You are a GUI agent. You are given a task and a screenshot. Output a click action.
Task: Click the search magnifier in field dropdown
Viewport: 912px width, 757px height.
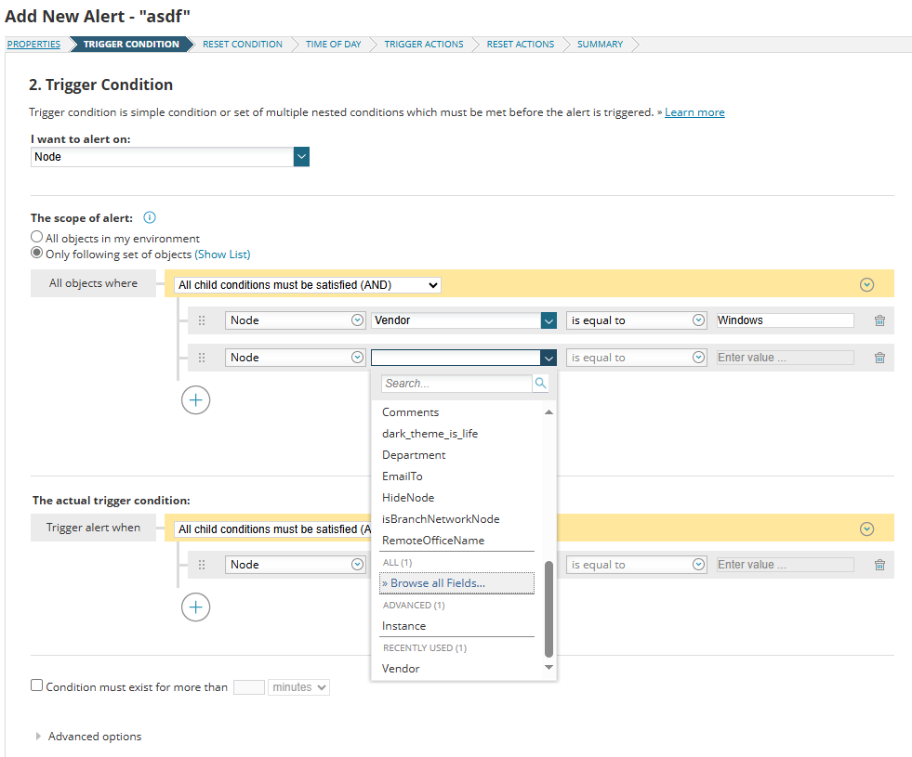point(540,383)
